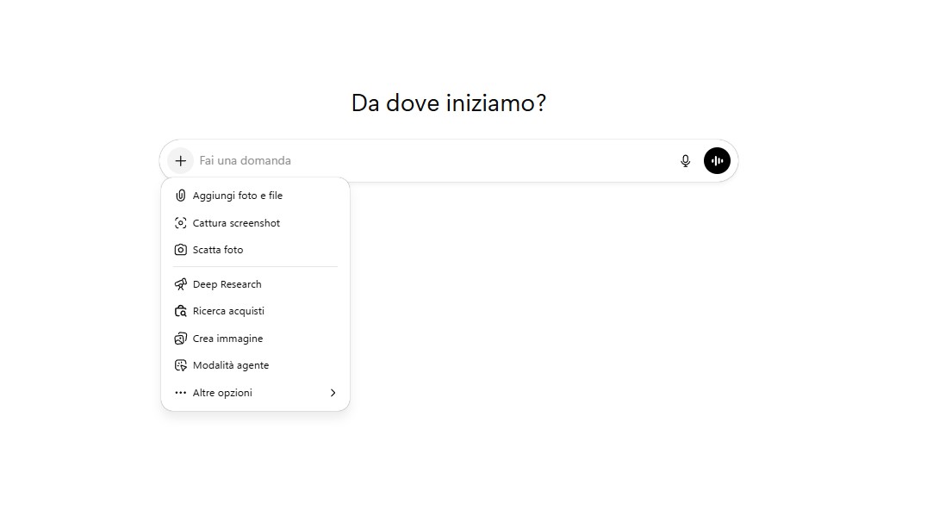
Task: Expand Altre opzioni with the right chevron
Action: pyautogui.click(x=333, y=392)
